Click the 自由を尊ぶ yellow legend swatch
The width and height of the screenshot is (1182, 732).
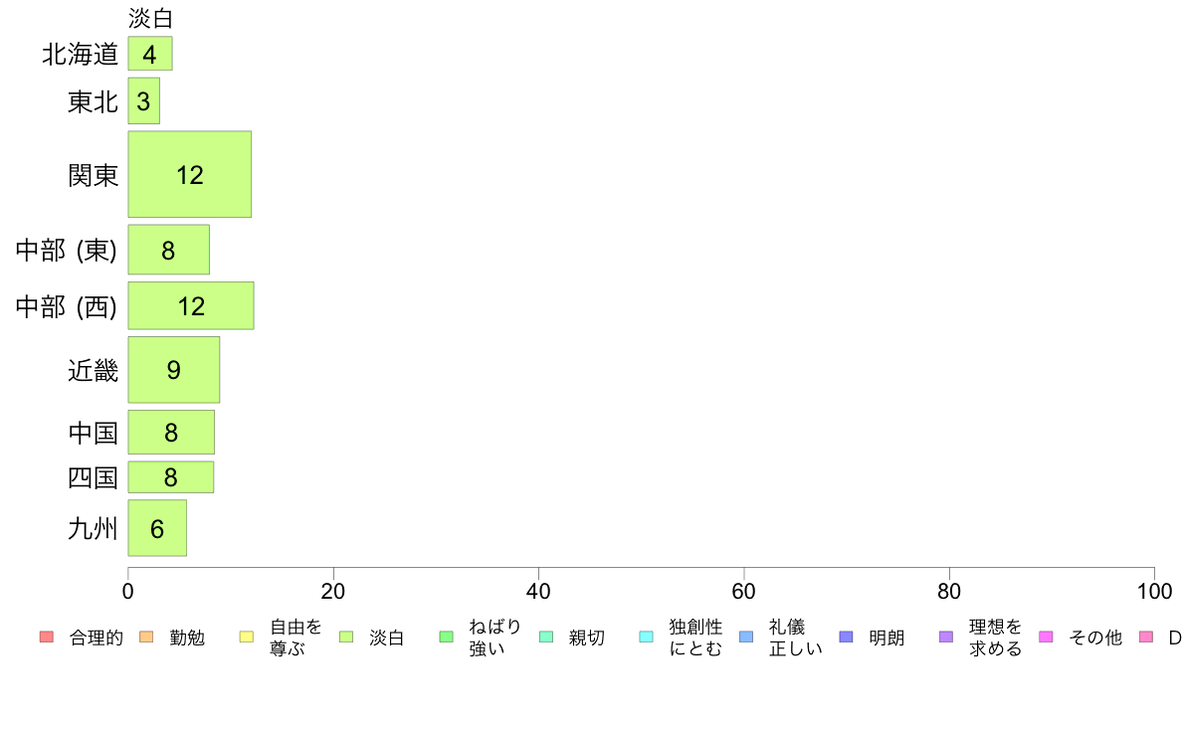(247, 637)
